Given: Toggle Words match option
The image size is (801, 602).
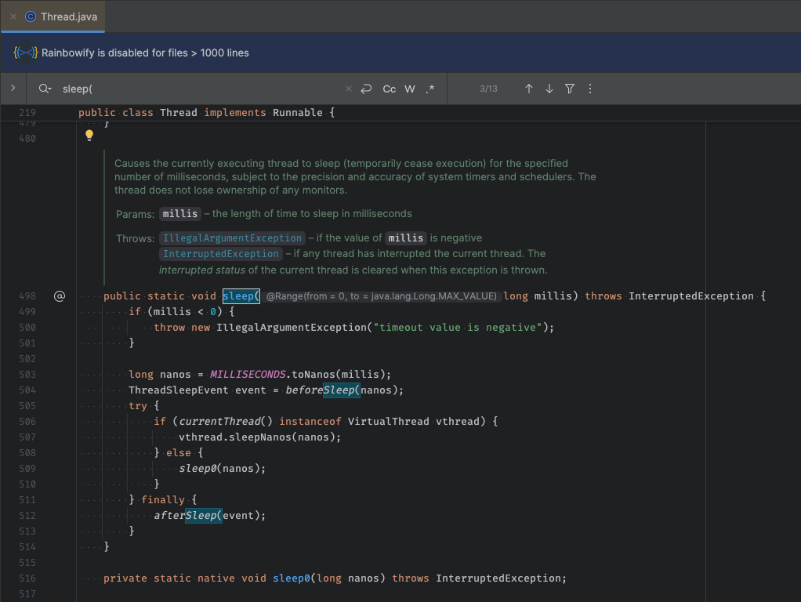Looking at the screenshot, I should pos(410,89).
